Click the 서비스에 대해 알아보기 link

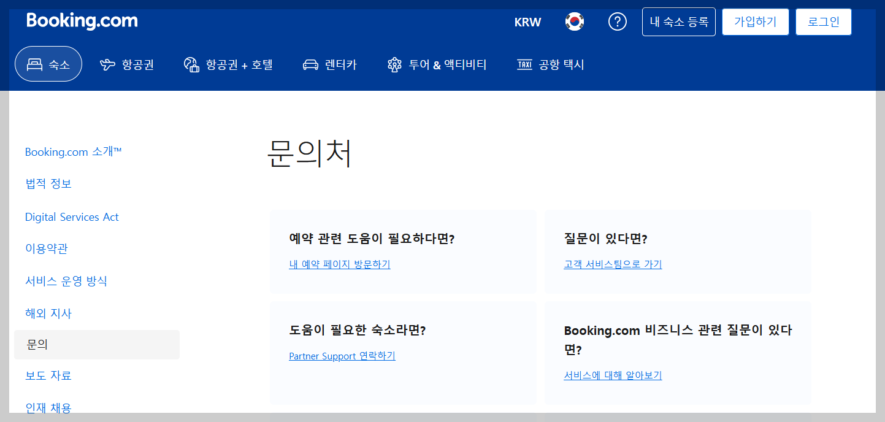pos(613,375)
